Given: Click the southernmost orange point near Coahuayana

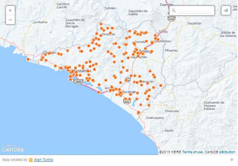Looking at the screenshot, I should click(139, 113).
